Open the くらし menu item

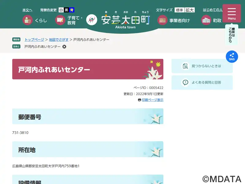point(35,20)
